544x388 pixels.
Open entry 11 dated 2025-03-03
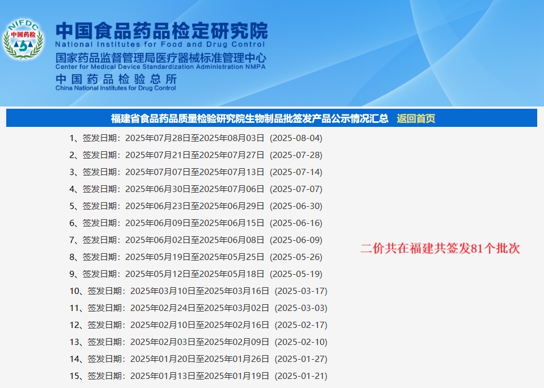tap(198, 308)
